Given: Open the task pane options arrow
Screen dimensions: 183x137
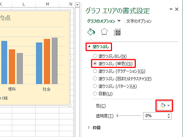Looking at the screenshot, I should point(171,9).
